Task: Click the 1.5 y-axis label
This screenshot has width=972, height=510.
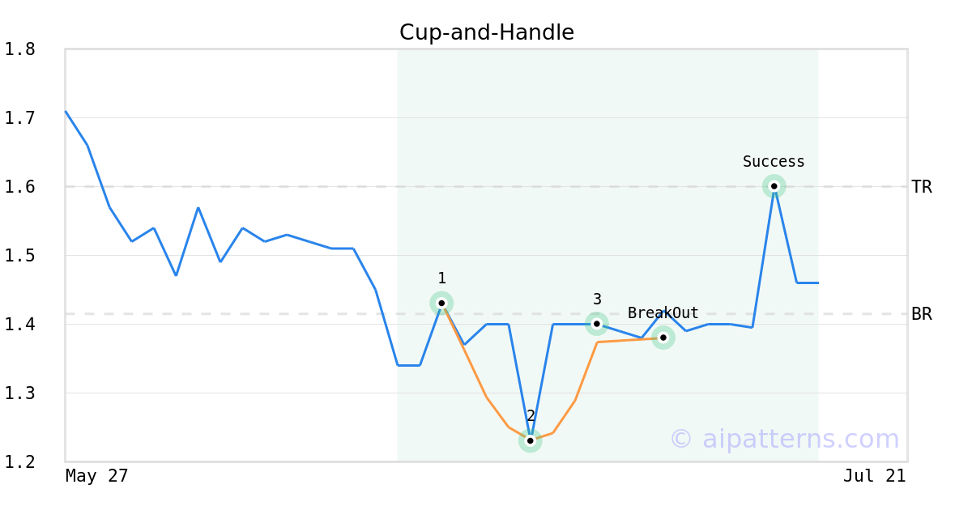Action: click(x=20, y=256)
